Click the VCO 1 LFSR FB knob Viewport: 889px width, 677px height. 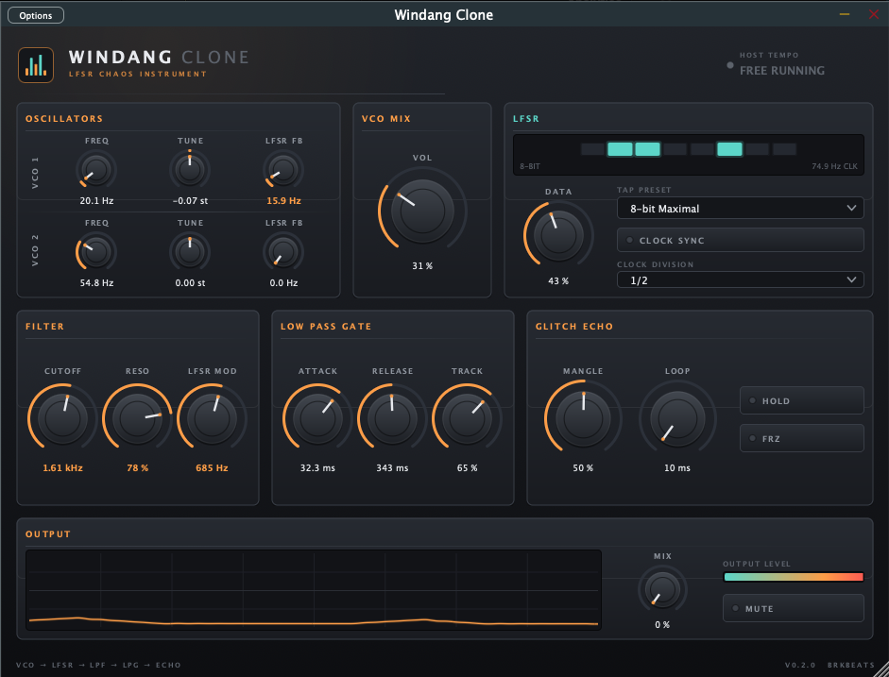(x=283, y=169)
